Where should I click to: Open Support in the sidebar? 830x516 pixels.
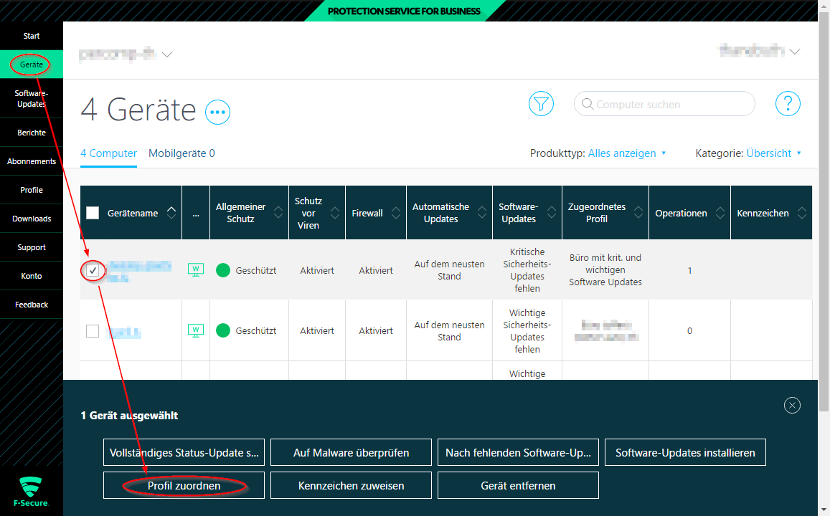pyautogui.click(x=32, y=247)
